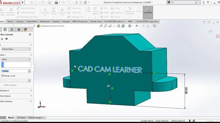The image size is (220, 123).
Task: Open the PropertyManager tab icon
Action: [5, 30]
